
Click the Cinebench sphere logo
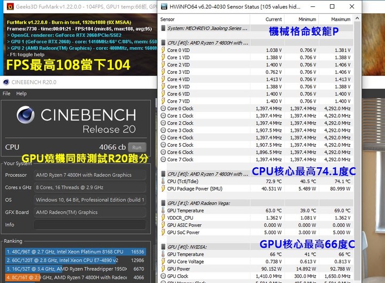pyautogui.click(x=26, y=115)
